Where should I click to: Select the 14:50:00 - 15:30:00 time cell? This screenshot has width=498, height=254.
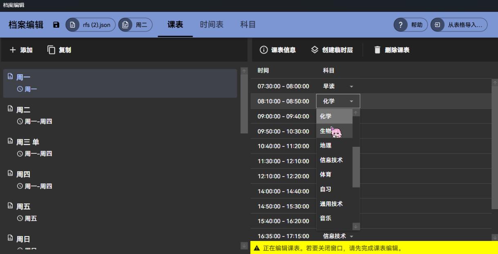pyautogui.click(x=283, y=206)
